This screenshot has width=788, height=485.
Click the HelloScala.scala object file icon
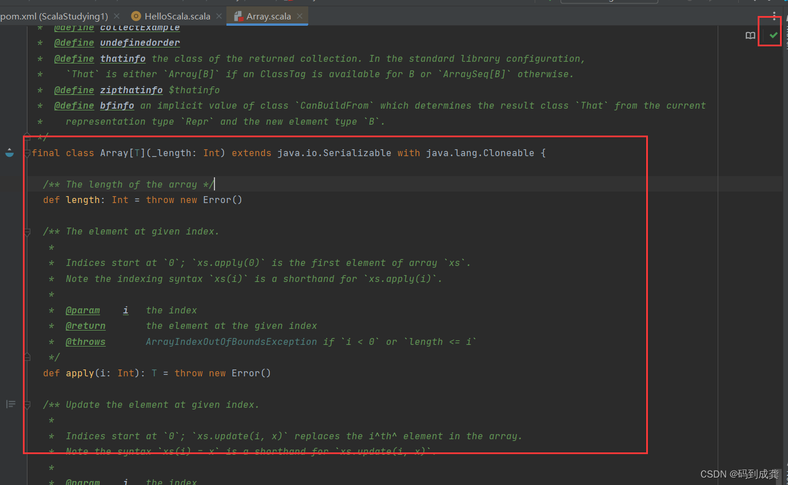tap(136, 17)
